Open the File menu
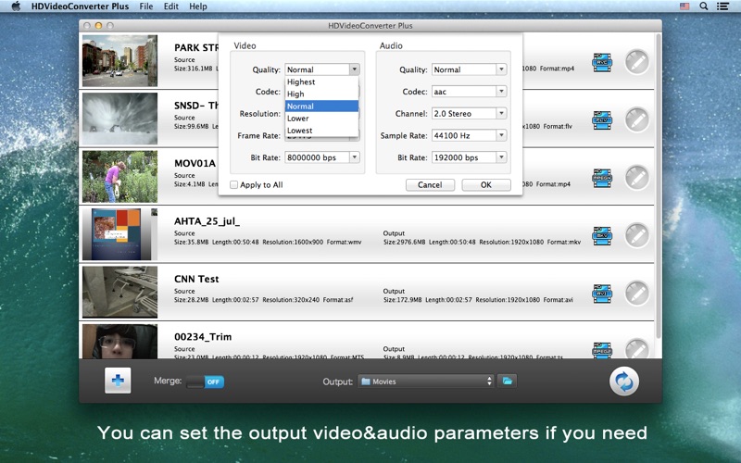 click(x=146, y=6)
